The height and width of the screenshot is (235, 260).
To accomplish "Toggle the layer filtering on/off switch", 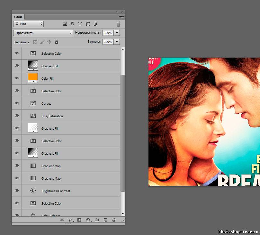I will pyautogui.click(x=118, y=24).
